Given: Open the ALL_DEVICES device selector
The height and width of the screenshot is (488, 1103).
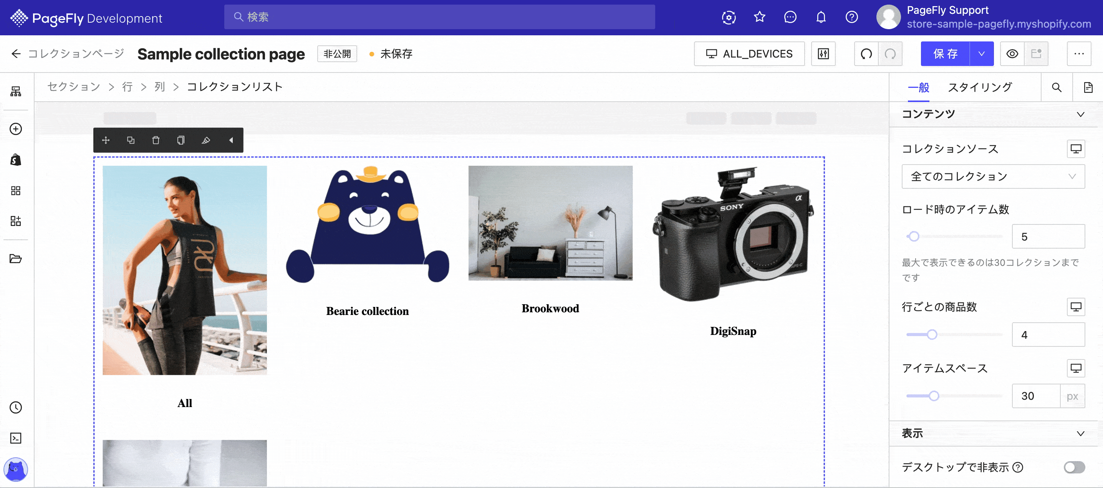Looking at the screenshot, I should (x=749, y=53).
